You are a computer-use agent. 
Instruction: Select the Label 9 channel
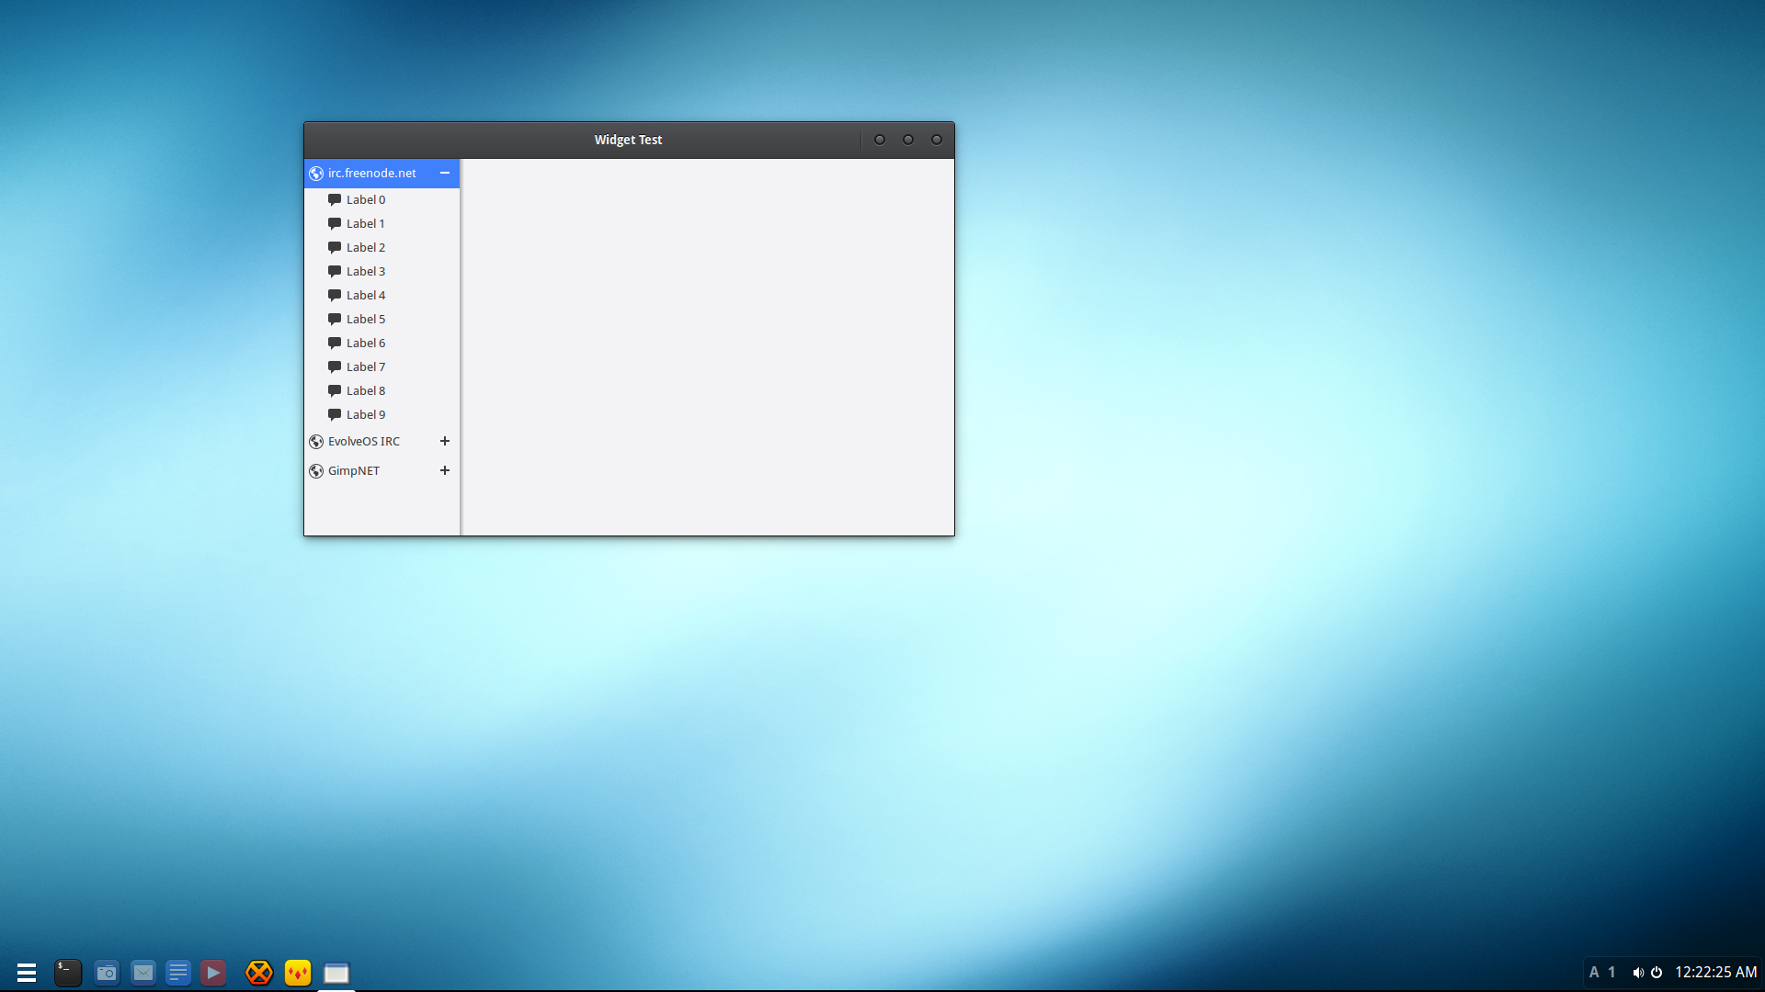[x=381, y=414]
